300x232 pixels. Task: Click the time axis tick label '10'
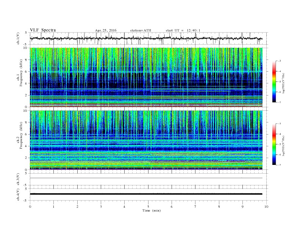(266, 207)
